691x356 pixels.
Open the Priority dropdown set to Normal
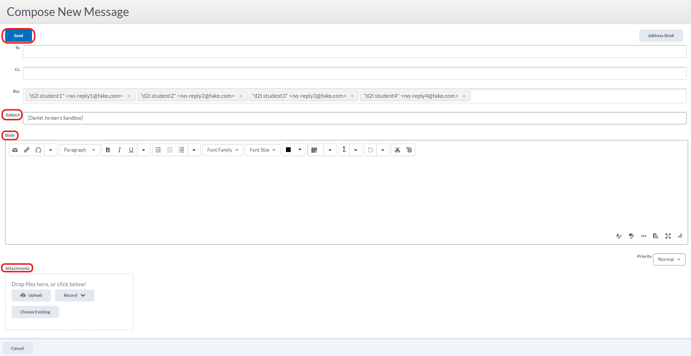pos(669,259)
